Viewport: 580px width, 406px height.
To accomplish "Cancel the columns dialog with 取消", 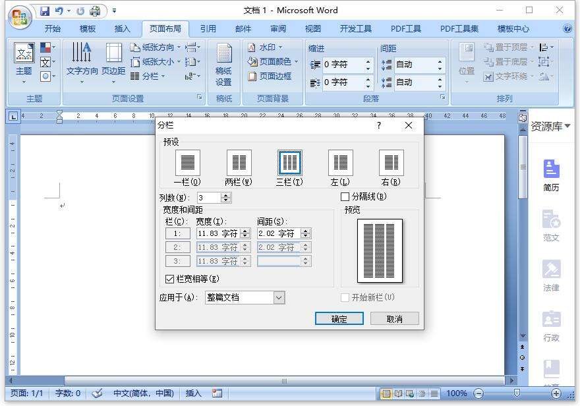I will coord(395,319).
